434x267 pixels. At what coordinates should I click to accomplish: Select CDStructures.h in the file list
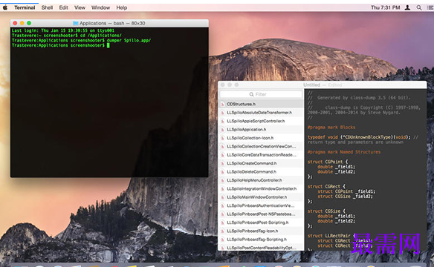coord(261,104)
